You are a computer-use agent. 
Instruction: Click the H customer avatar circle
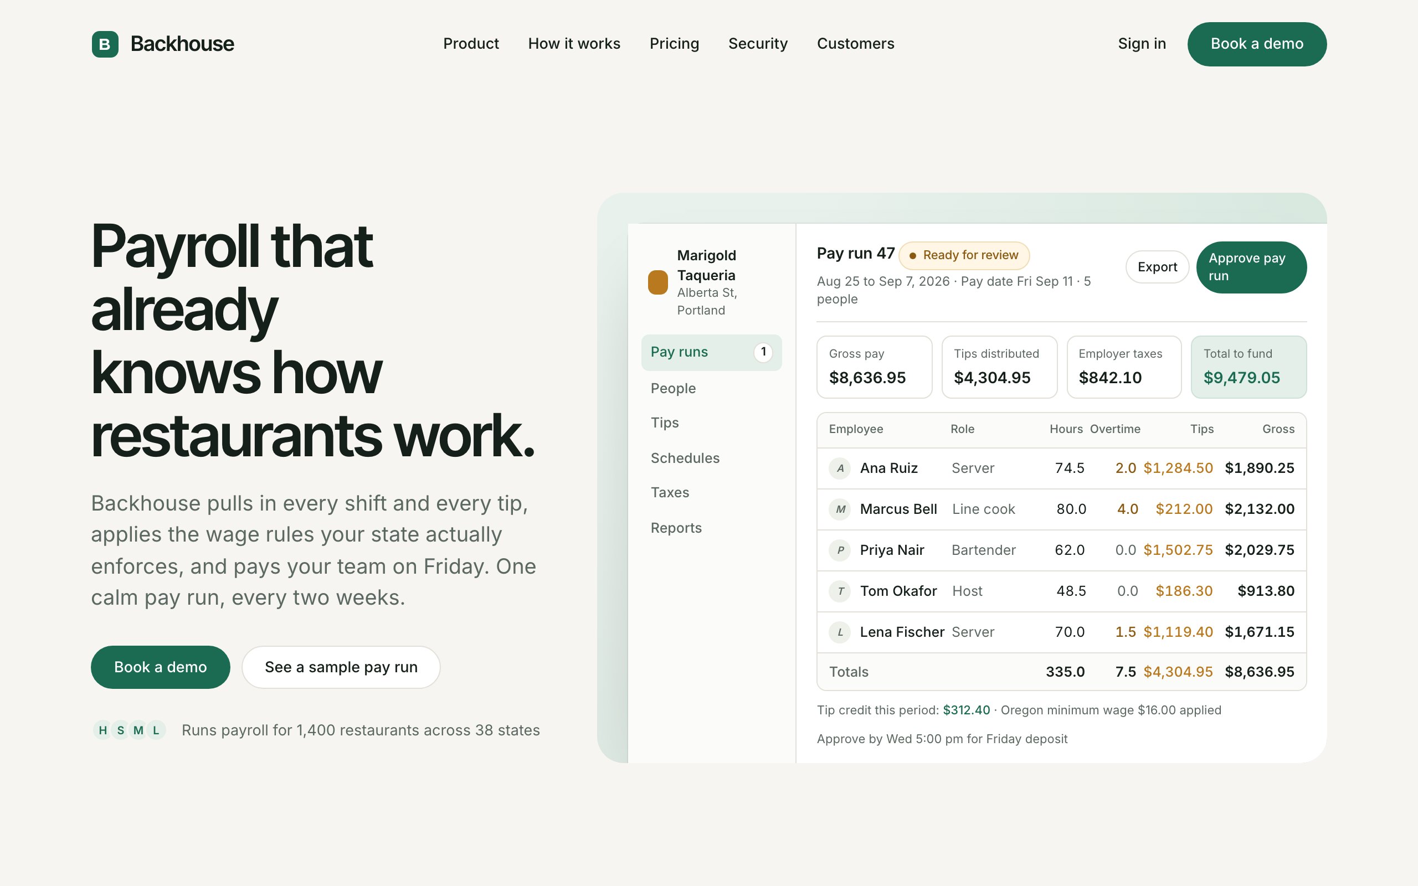coord(102,730)
